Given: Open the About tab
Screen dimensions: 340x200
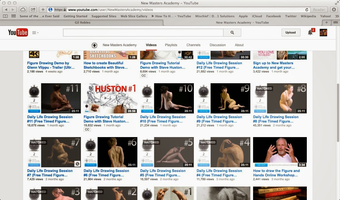Looking at the screenshot, I should click(239, 45).
